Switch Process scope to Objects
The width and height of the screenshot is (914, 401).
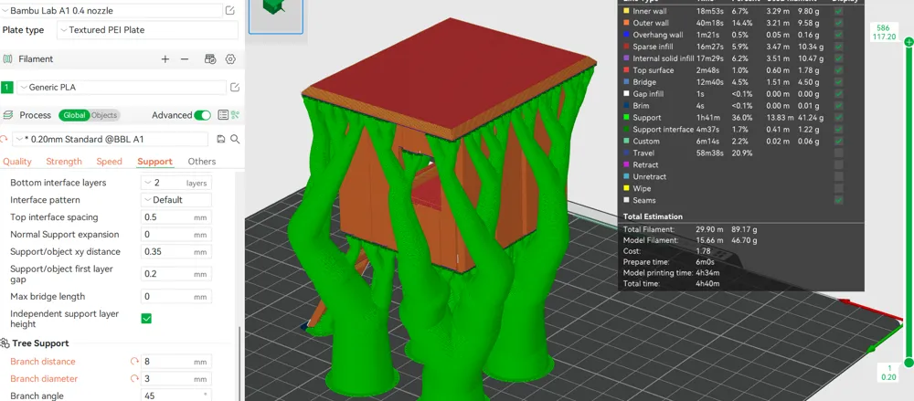pyautogui.click(x=104, y=115)
